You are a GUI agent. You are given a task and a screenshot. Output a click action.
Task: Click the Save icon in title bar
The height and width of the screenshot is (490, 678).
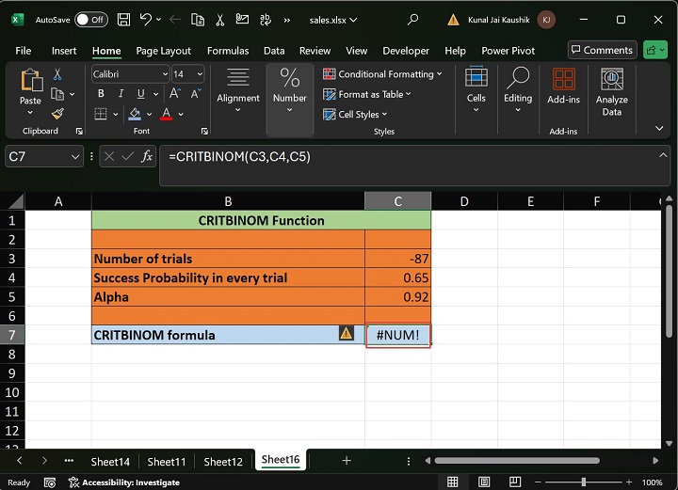122,19
